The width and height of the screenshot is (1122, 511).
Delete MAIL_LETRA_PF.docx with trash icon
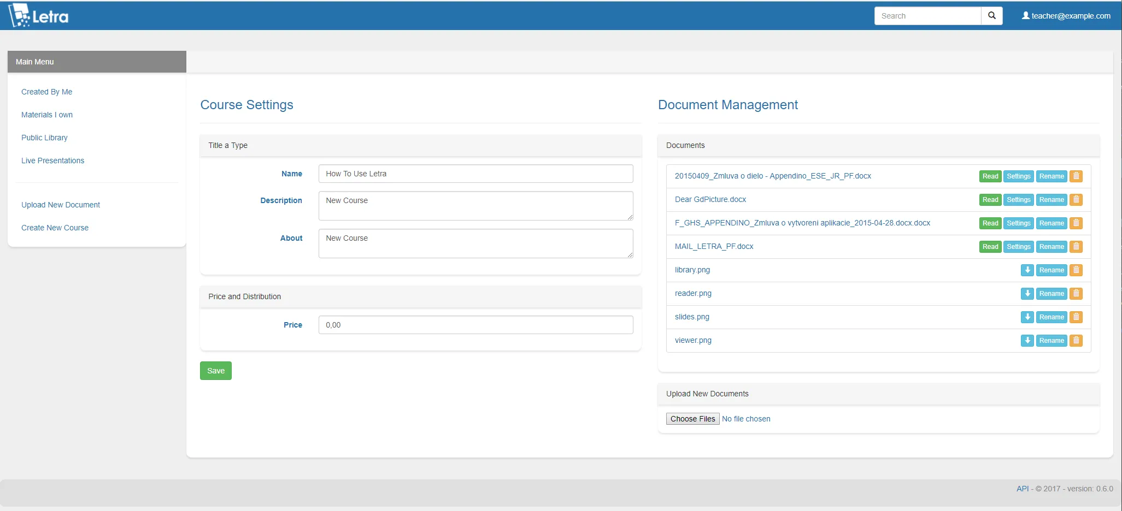coord(1076,247)
